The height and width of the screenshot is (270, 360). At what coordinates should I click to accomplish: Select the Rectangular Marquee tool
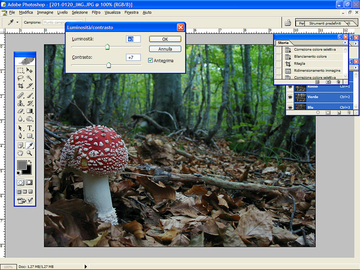[21, 70]
